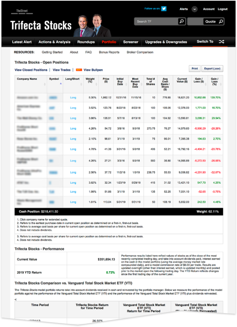The image size is (237, 327).
Task: Click the Quote search magnifier icon
Action: coord(221,21)
